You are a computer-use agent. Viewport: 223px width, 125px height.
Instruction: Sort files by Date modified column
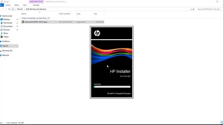pyautogui.click(x=64, y=14)
